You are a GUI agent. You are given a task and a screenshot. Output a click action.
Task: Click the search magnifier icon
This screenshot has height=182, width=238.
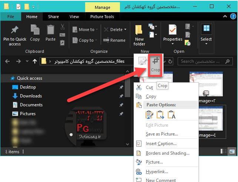click(x=227, y=61)
